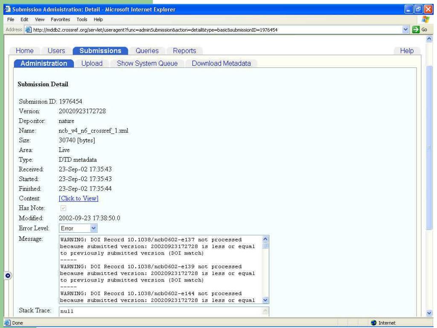Click the Version value 20020923172728
This screenshot has height=328, width=437.
82,111
